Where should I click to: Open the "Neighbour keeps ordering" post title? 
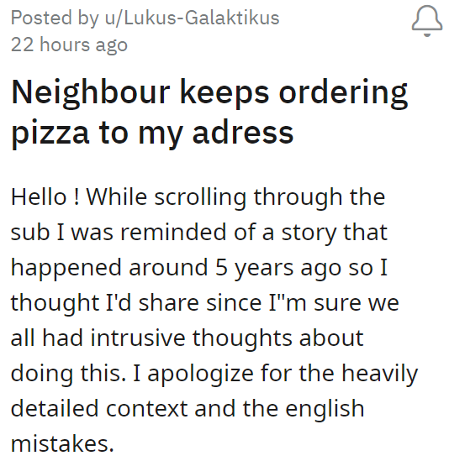click(x=209, y=93)
